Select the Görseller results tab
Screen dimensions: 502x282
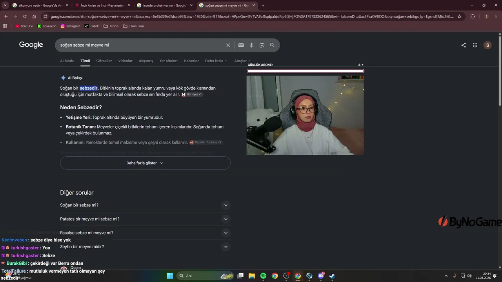tap(104, 61)
